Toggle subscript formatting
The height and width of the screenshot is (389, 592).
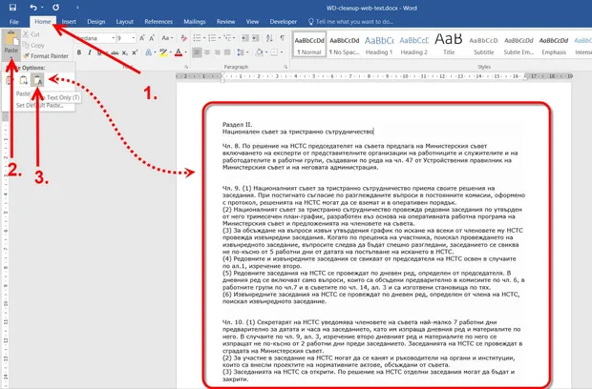click(x=125, y=52)
